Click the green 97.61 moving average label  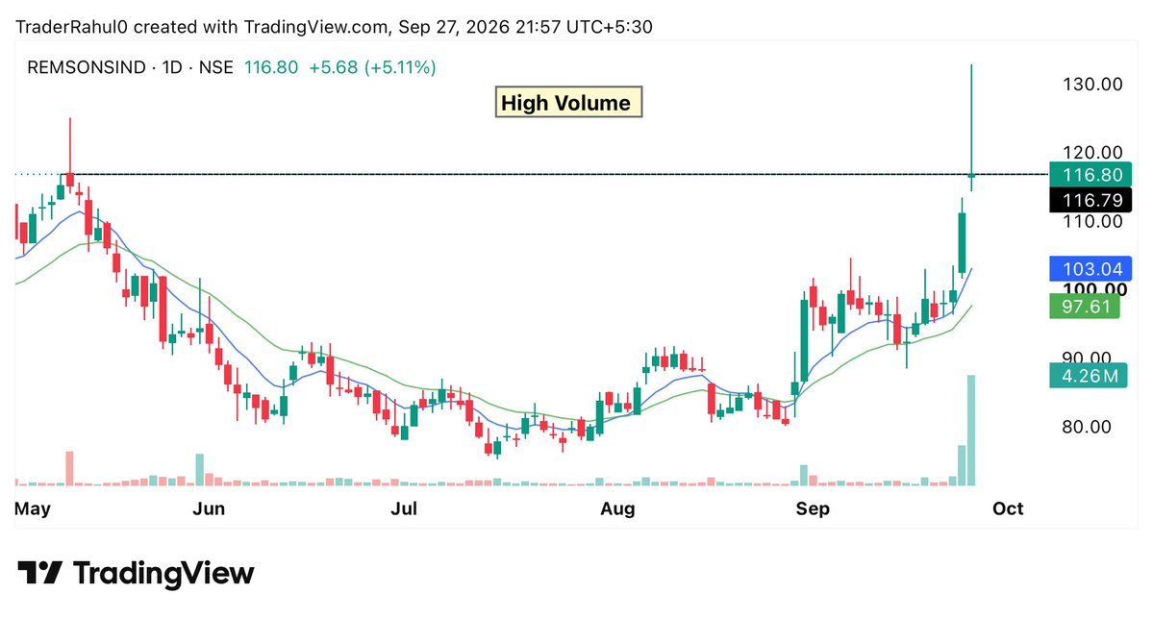tap(1085, 306)
